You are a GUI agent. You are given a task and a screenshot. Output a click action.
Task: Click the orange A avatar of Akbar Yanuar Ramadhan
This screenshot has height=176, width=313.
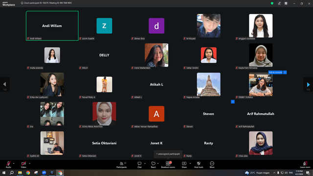(156, 114)
